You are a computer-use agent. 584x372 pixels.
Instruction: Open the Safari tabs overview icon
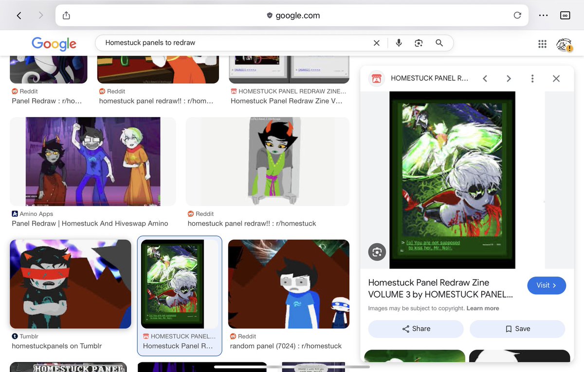(565, 16)
